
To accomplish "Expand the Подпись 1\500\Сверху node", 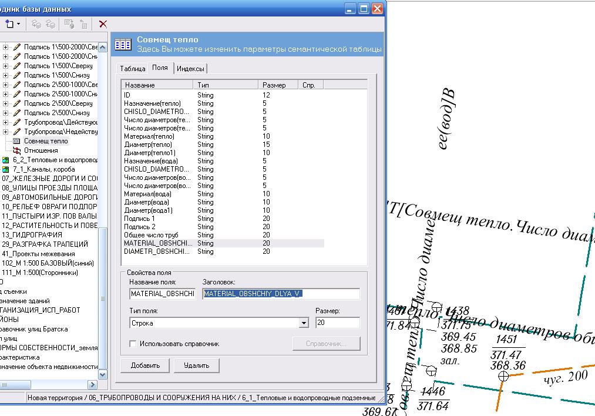I will [x=5, y=66].
